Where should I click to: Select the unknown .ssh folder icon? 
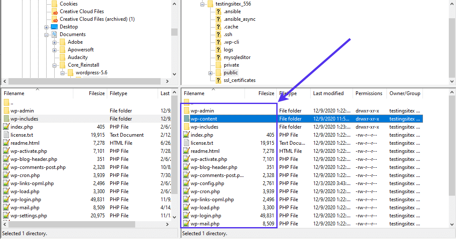pos(219,34)
